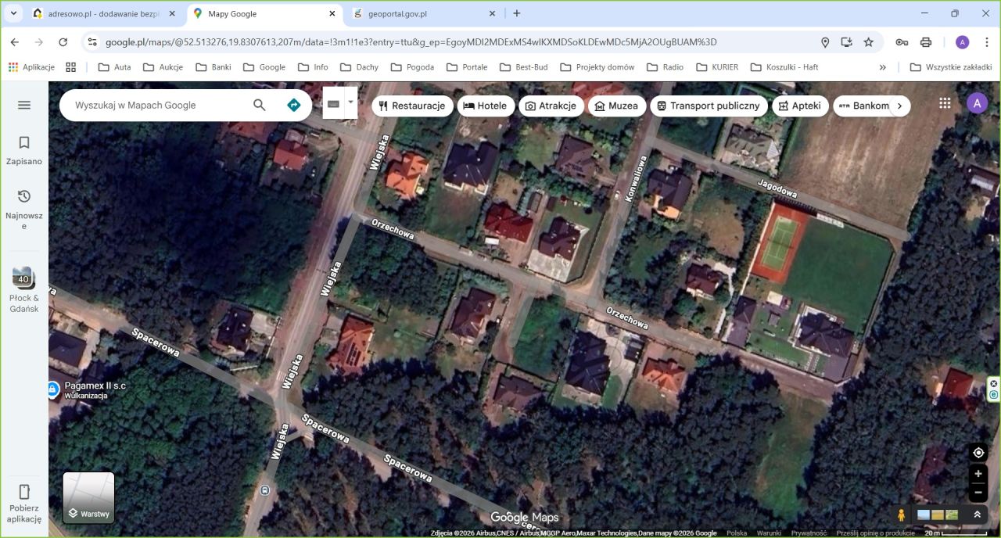Toggle the on-screen keyboard input icon
The image size is (1001, 538).
(335, 102)
